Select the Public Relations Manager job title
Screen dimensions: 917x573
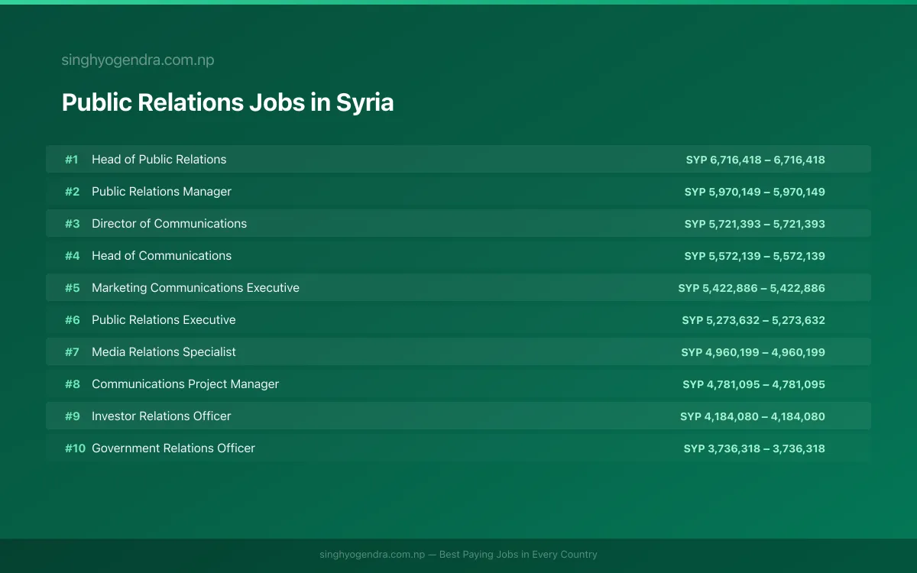click(x=161, y=192)
